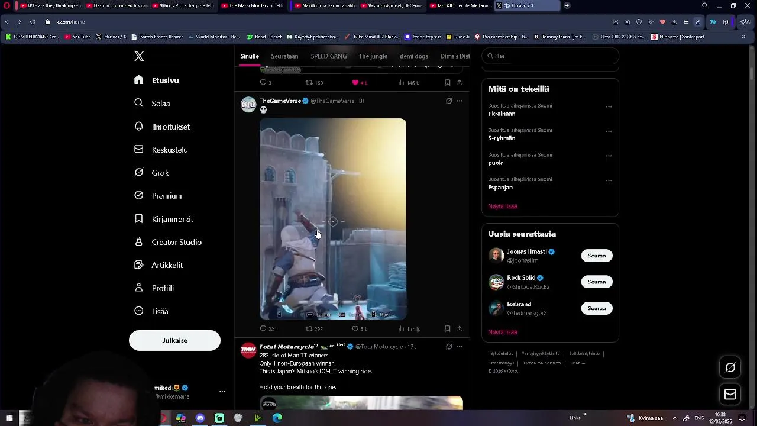Open Kirjanmerkit bookmarks
Image resolution: width=757 pixels, height=426 pixels.
[164, 219]
